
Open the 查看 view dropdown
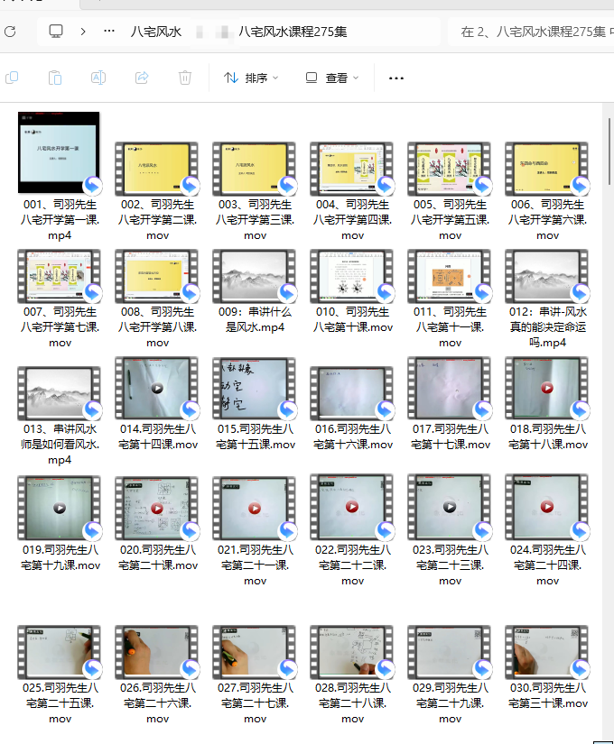point(332,78)
